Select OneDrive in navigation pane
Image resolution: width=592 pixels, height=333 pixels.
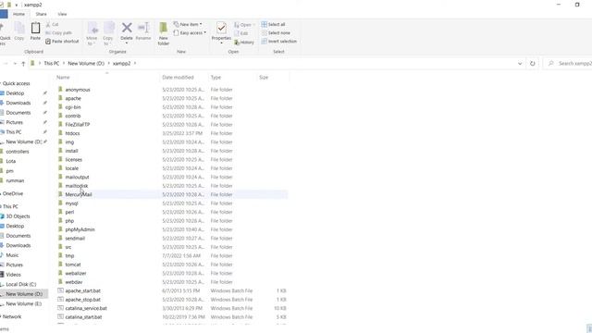[x=13, y=193]
